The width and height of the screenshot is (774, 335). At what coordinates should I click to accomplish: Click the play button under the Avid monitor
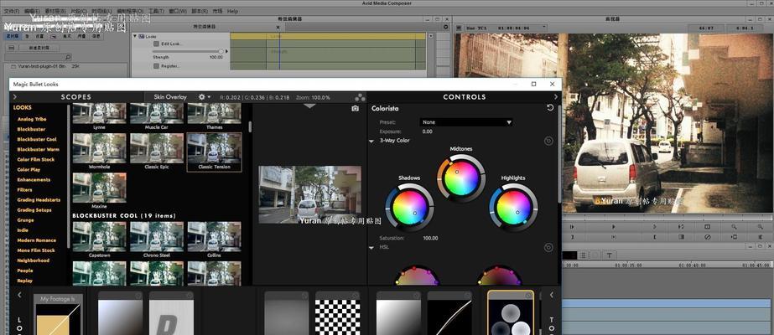[614, 227]
